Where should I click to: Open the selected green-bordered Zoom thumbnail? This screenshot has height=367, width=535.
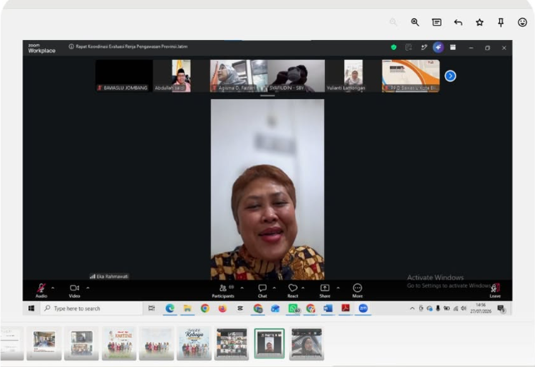pos(269,344)
